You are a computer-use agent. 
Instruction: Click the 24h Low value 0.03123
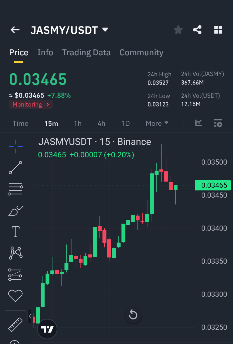click(158, 104)
